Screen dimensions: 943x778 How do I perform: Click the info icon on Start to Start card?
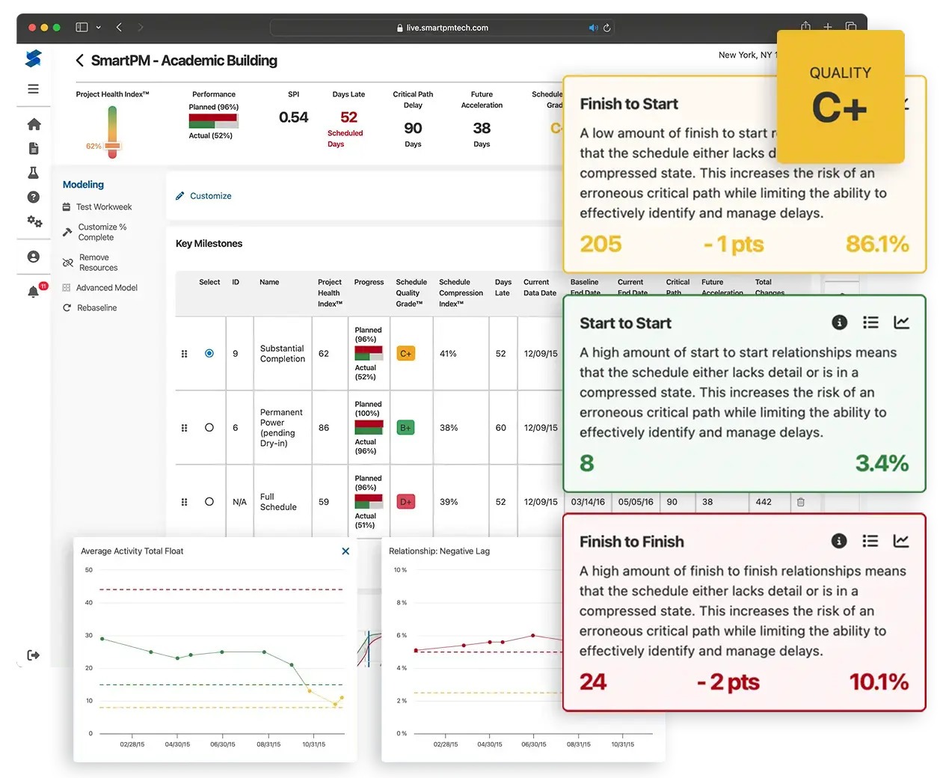(839, 322)
